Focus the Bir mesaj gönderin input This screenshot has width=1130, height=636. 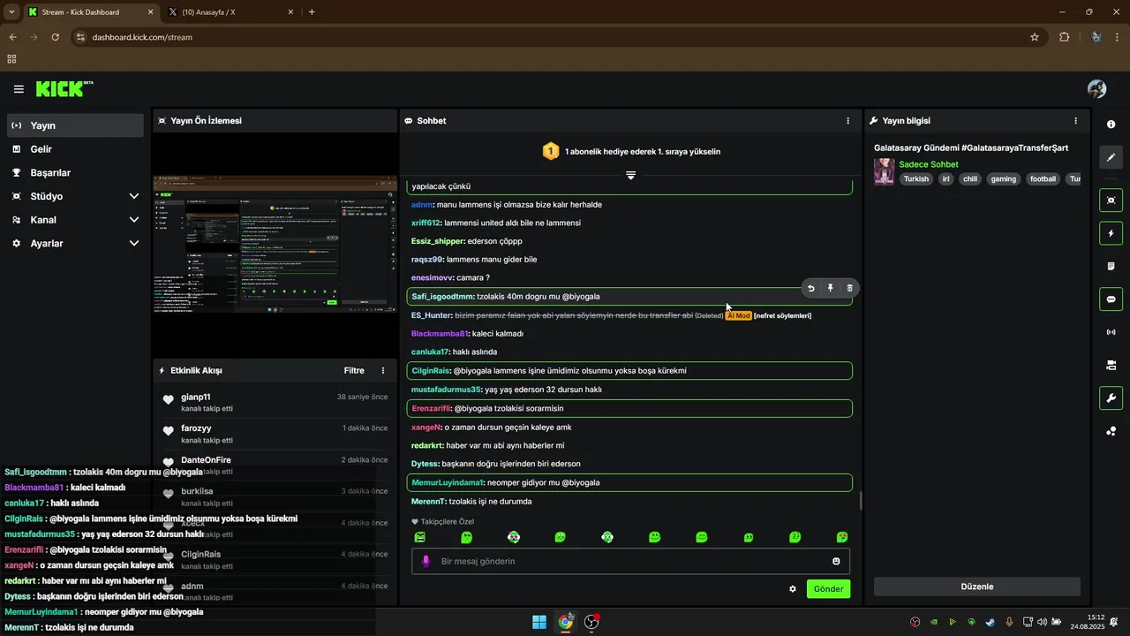(630, 561)
